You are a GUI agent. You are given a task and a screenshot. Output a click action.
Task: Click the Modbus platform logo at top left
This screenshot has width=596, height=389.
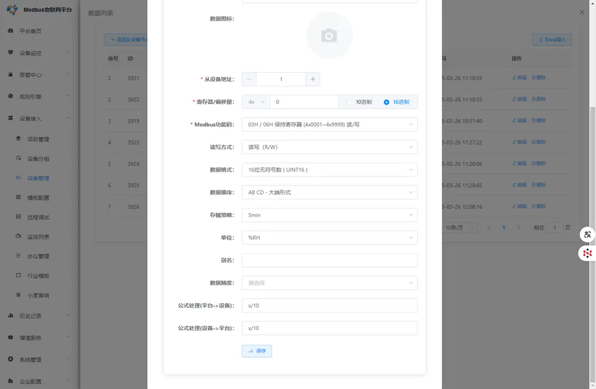pyautogui.click(x=38, y=10)
